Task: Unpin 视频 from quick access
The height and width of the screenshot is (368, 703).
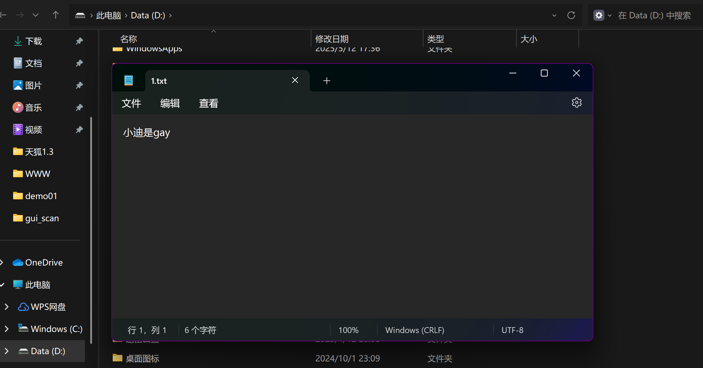Action: 79,130
